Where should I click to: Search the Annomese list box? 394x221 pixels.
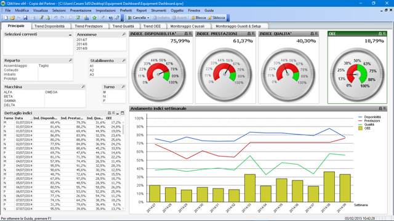tap(124, 34)
